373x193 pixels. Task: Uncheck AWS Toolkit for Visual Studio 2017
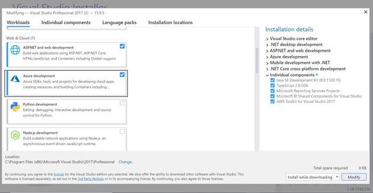click(x=273, y=101)
